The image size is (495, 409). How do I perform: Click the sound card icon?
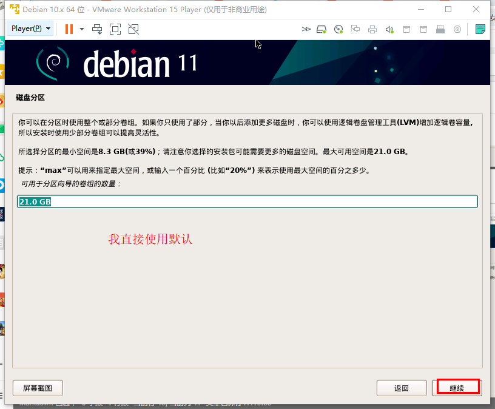(389, 30)
